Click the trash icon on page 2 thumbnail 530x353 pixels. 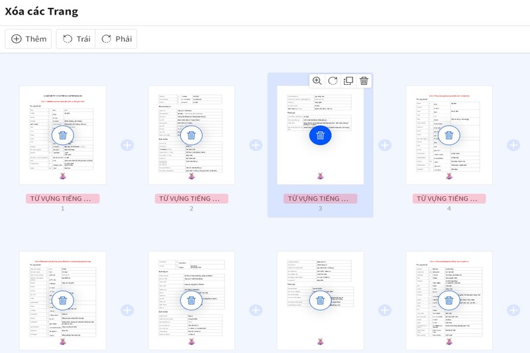point(191,135)
